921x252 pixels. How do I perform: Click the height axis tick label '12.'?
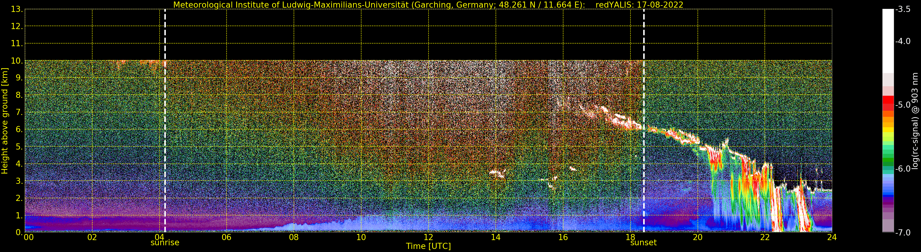tap(17, 26)
